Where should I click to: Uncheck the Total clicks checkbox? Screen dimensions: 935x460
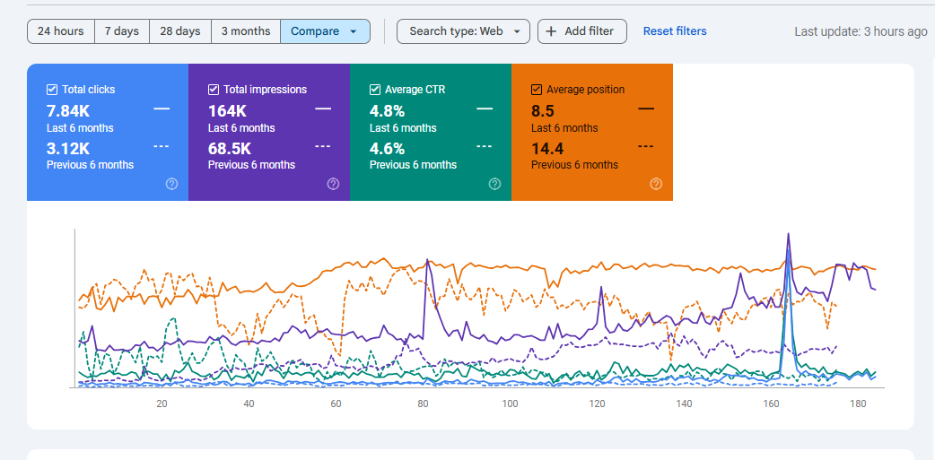[x=52, y=90]
